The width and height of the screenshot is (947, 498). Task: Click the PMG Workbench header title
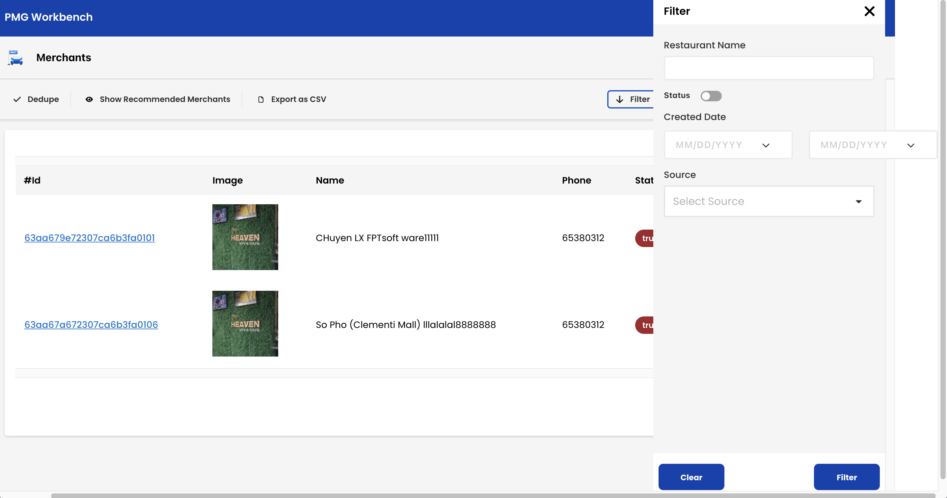[x=48, y=16]
